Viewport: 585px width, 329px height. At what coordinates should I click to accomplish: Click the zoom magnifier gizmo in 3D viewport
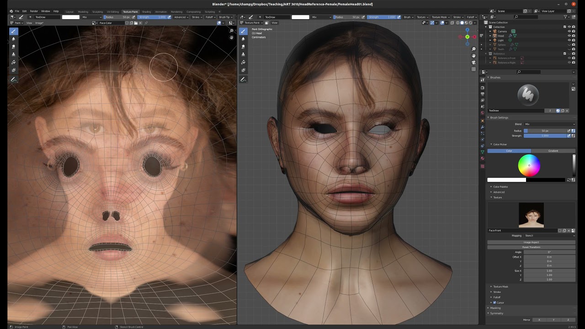click(x=473, y=49)
